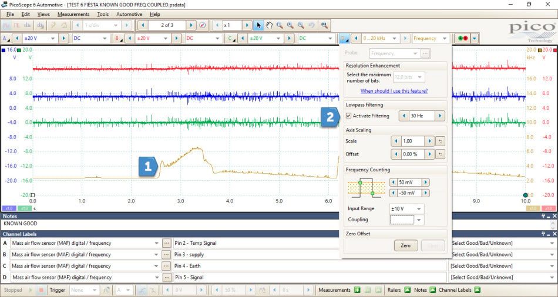Click the Zero offset button
The height and width of the screenshot is (297, 558).
click(406, 245)
